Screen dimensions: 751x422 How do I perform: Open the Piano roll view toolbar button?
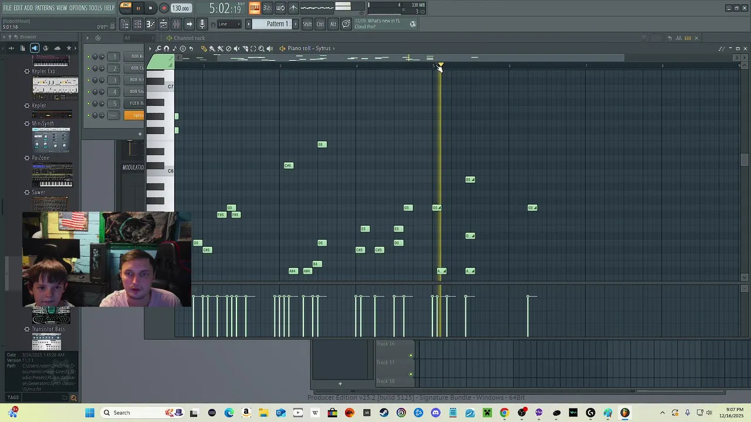click(x=151, y=24)
